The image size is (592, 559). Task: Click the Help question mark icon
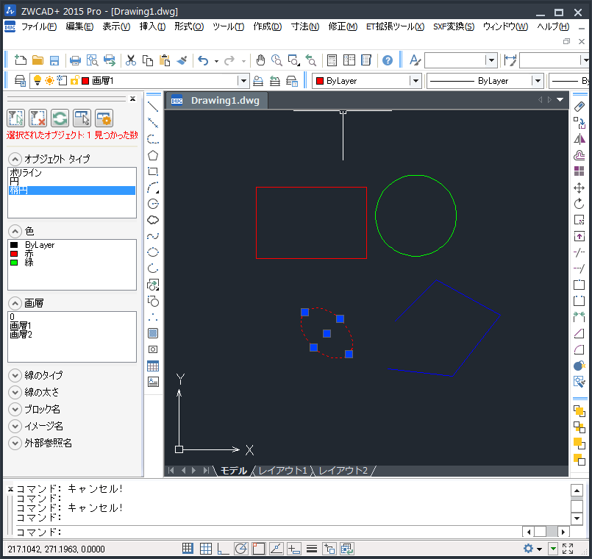[x=388, y=60]
